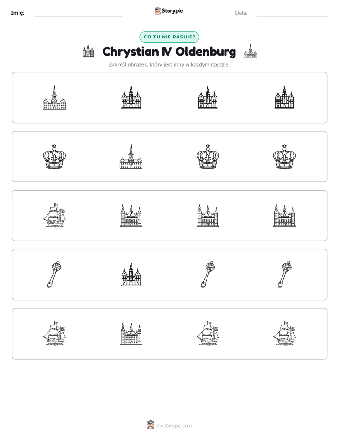
Task: Click the middle castle in row three
Action: pyautogui.click(x=207, y=216)
